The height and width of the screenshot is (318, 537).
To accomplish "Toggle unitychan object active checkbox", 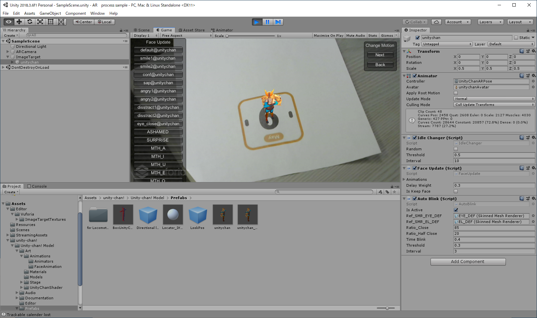I will (417, 38).
